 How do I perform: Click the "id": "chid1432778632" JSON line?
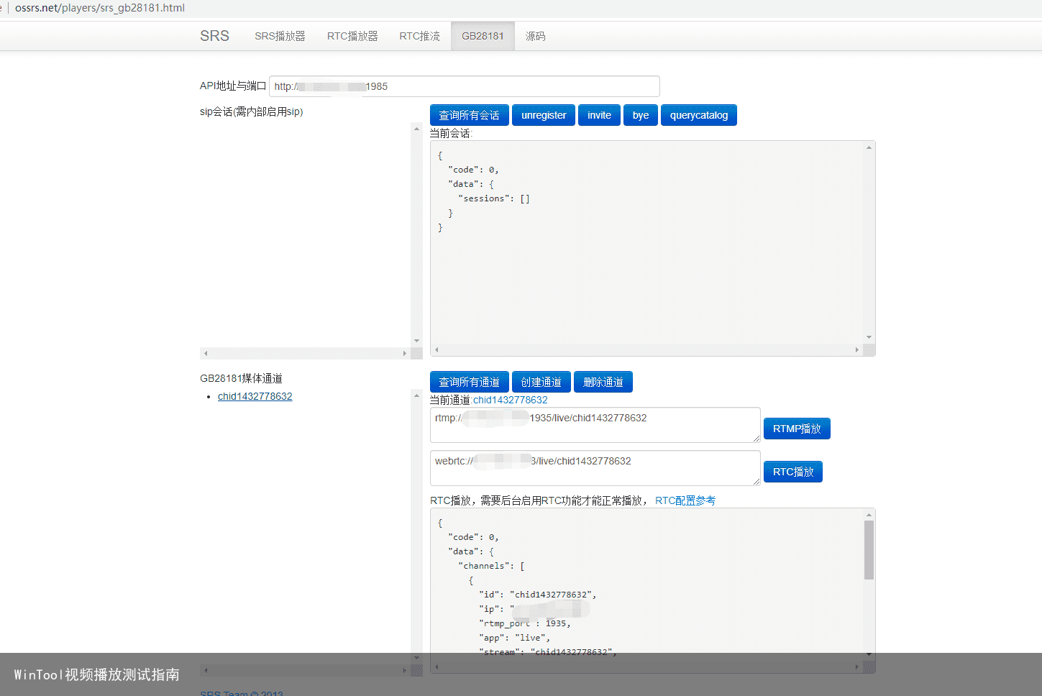[538, 595]
